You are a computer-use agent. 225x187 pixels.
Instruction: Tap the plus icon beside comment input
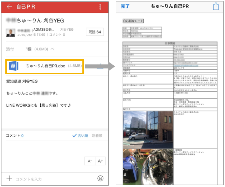9,178
